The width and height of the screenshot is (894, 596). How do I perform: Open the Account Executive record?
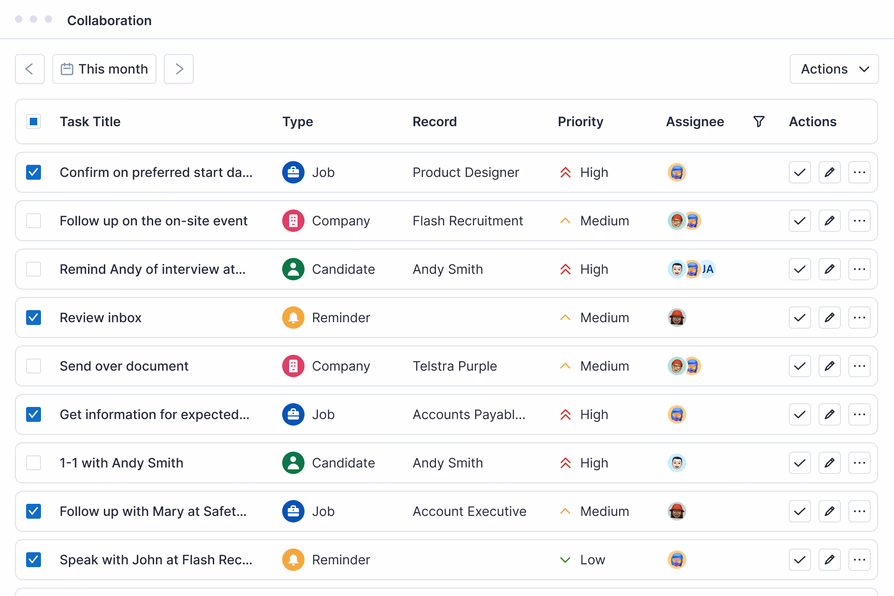coord(469,511)
